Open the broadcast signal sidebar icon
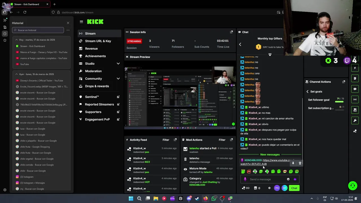 [355, 99]
